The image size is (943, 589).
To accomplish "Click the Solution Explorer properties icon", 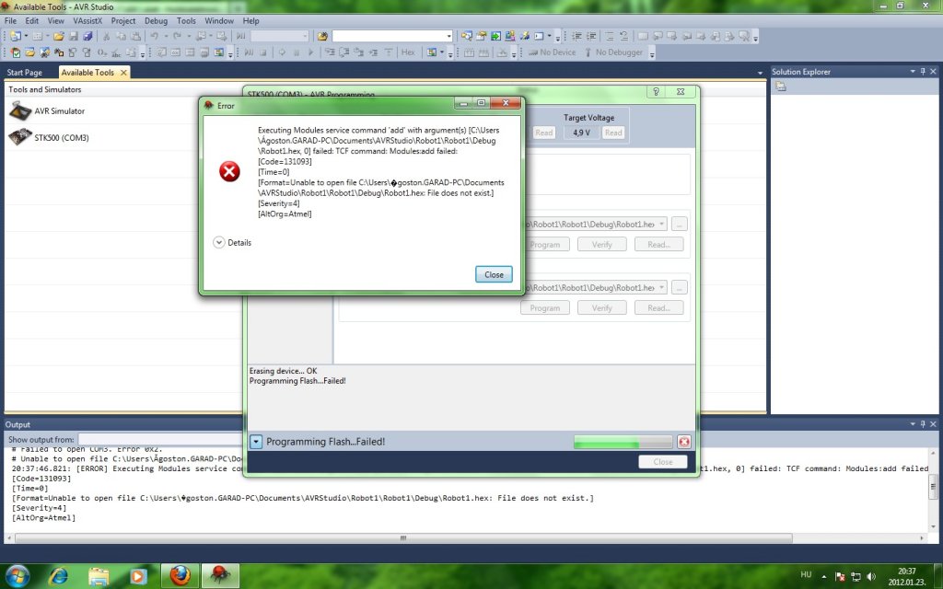I will [781, 87].
